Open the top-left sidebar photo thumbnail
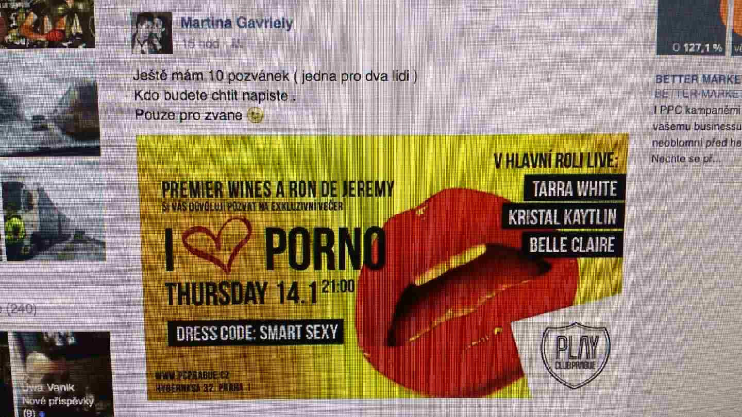 (x=47, y=24)
